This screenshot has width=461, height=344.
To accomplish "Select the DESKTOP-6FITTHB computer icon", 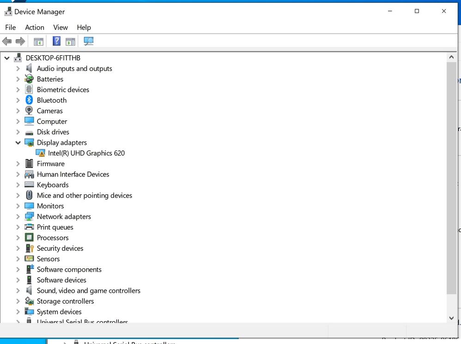I will point(18,58).
